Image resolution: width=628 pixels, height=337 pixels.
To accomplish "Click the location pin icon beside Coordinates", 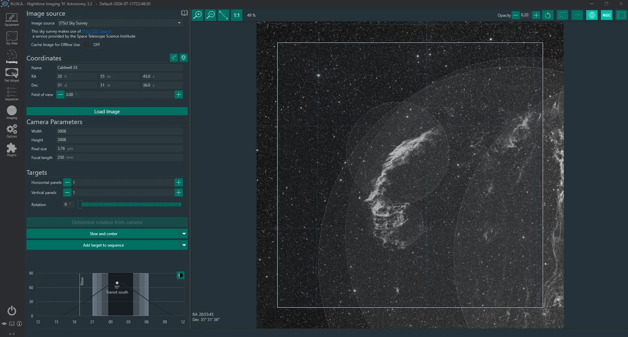I will (184, 58).
